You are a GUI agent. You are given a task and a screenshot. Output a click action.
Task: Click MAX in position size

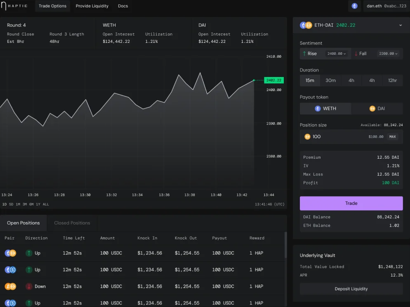(393, 137)
